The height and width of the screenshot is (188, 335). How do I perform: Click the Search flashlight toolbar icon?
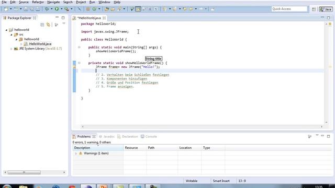(x=119, y=9)
